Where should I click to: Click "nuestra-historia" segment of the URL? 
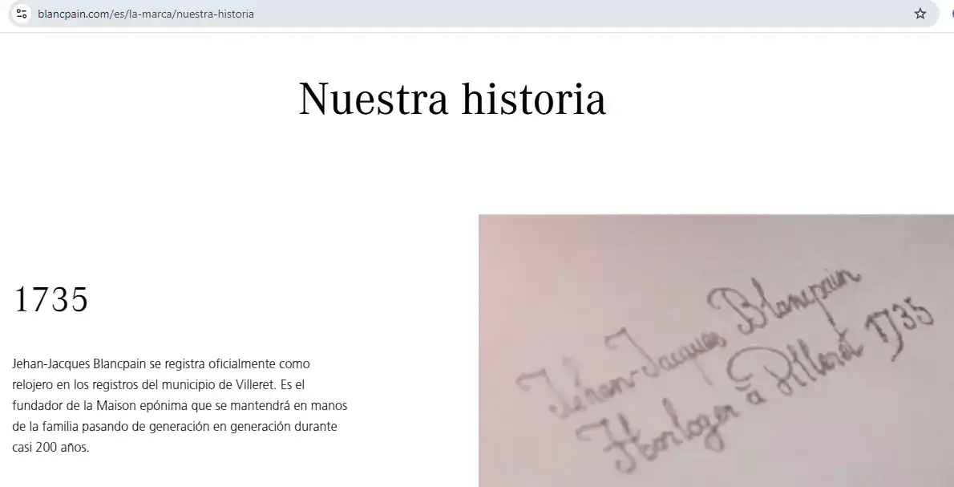click(x=215, y=14)
